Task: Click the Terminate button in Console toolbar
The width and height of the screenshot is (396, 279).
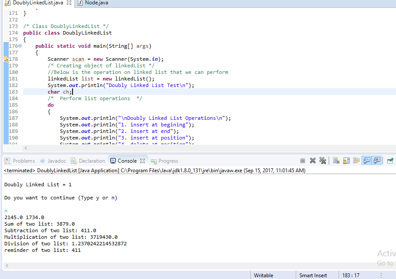Action: [302, 161]
